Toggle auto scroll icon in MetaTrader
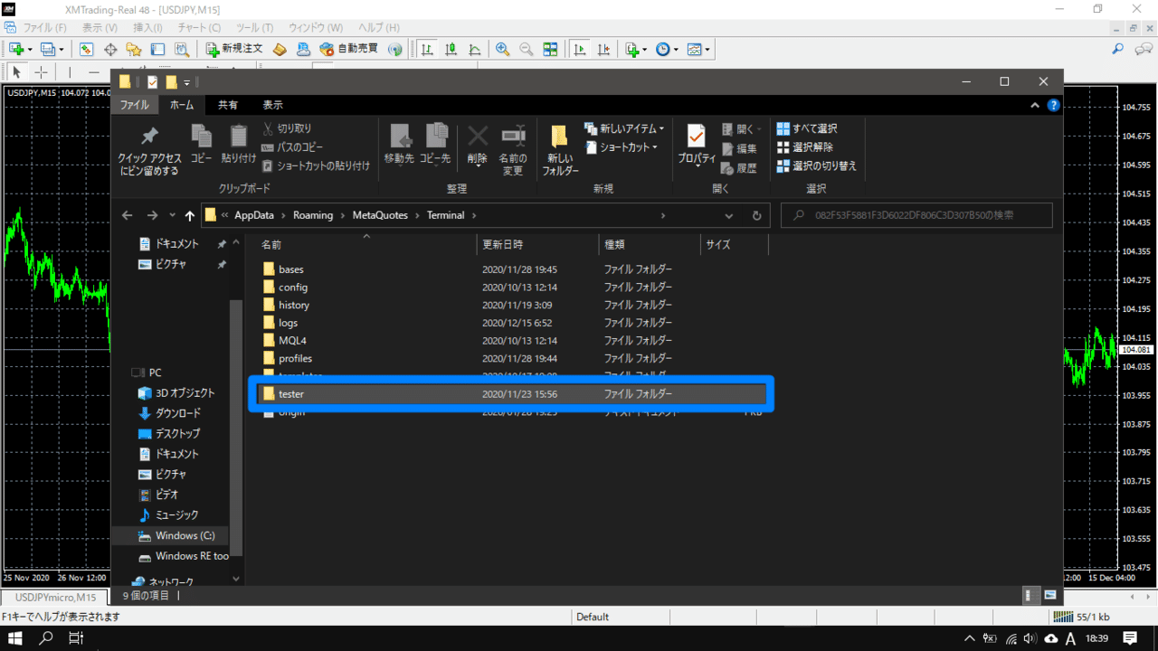Viewport: 1158px width, 651px height. coord(580,49)
